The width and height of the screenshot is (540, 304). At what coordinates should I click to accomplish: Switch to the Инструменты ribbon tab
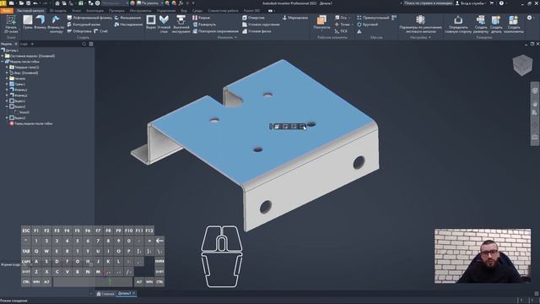tap(141, 11)
